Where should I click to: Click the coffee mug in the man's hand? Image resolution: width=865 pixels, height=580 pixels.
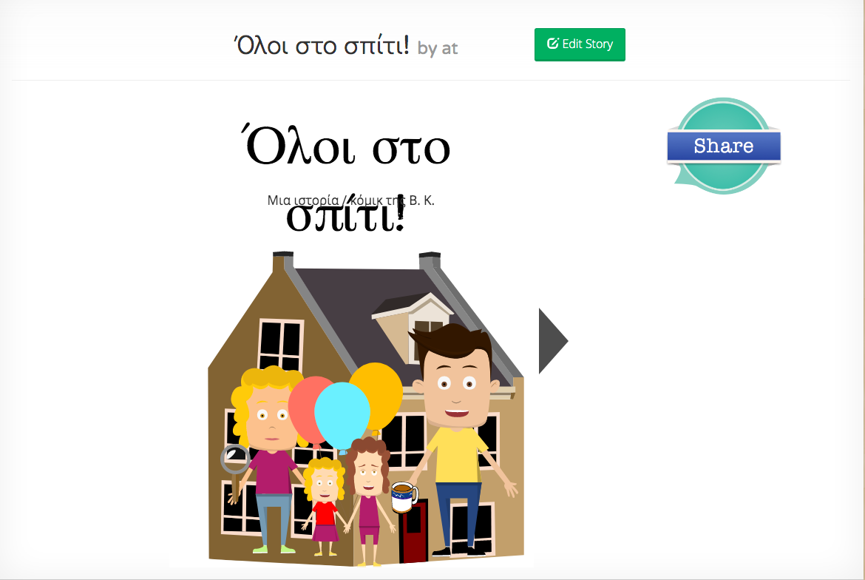click(401, 496)
